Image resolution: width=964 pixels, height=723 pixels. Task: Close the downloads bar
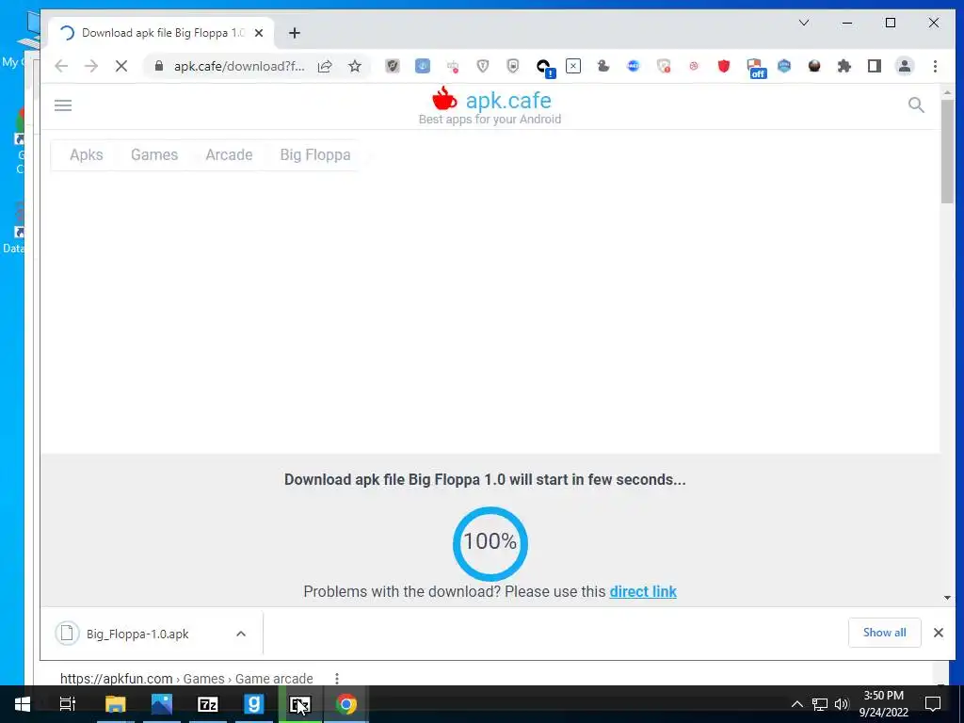(939, 633)
